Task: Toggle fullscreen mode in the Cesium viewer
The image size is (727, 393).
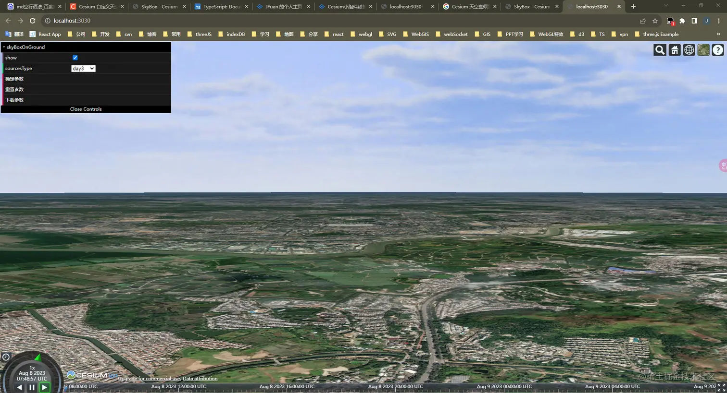Action: coord(721,387)
